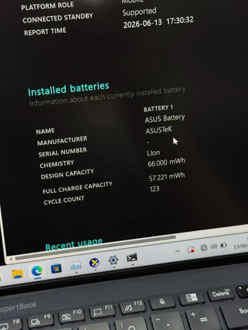Click the CHEMISTRY row label
Screen dimensions: 248x330
pos(57,164)
